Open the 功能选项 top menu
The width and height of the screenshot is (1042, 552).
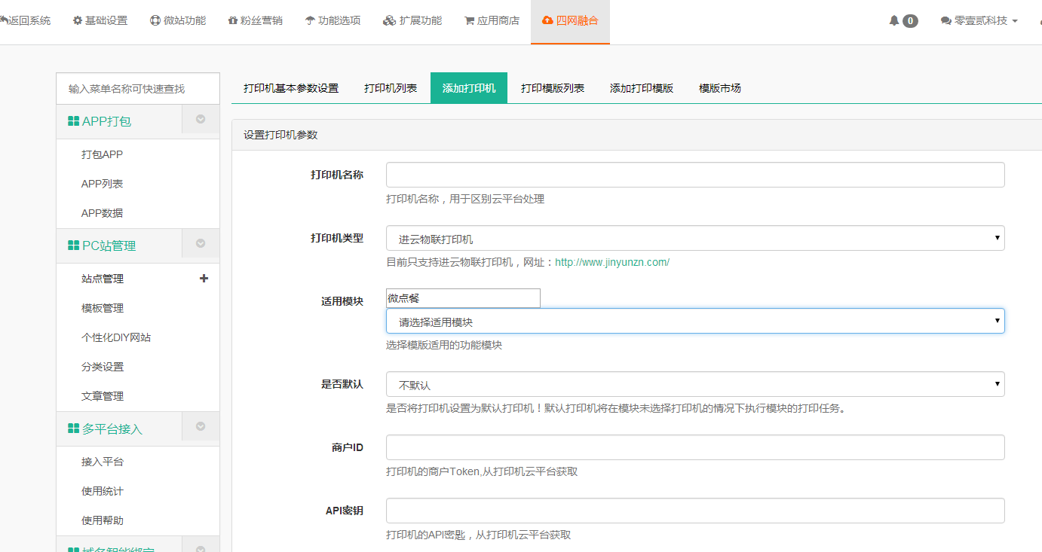[x=333, y=21]
